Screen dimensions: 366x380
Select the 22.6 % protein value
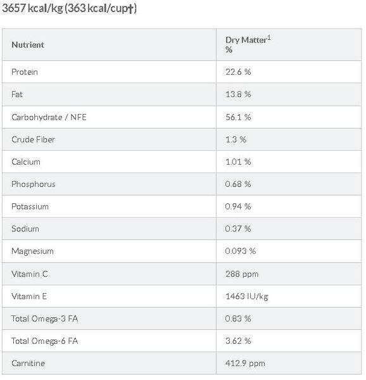pyautogui.click(x=238, y=72)
